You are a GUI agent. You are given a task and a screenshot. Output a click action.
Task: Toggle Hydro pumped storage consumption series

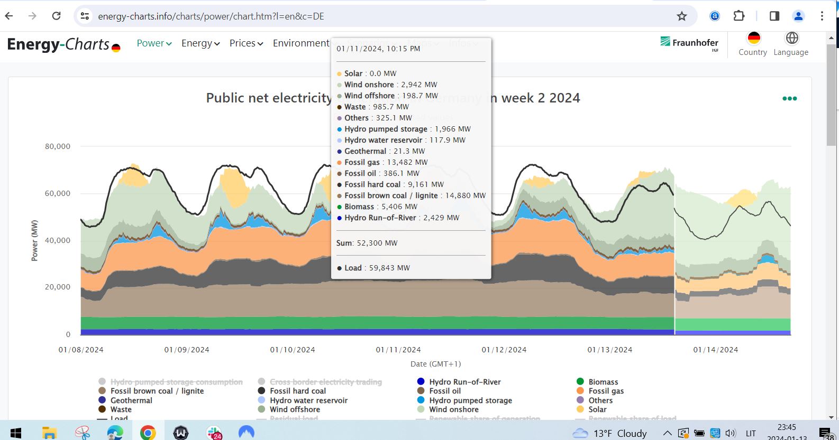point(170,382)
